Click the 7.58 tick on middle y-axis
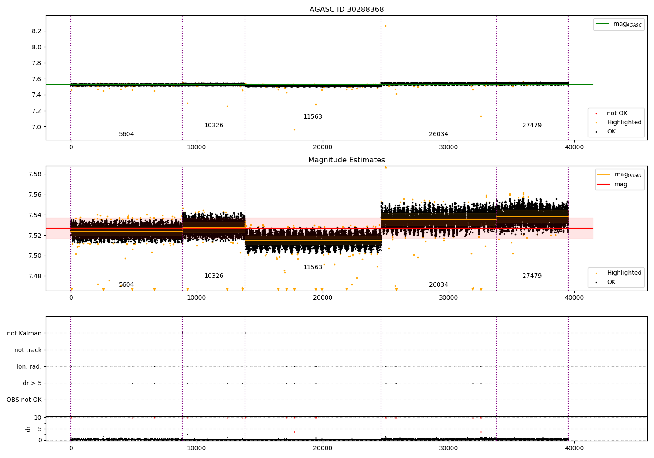The height and width of the screenshot is (458, 654). coord(34,174)
